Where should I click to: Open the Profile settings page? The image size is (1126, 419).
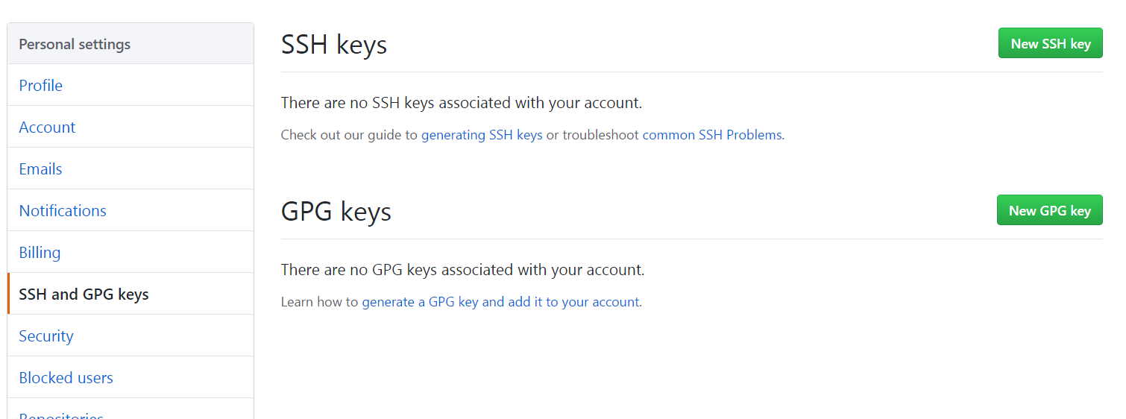click(41, 86)
